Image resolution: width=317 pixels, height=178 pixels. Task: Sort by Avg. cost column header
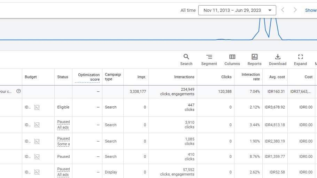tap(277, 77)
